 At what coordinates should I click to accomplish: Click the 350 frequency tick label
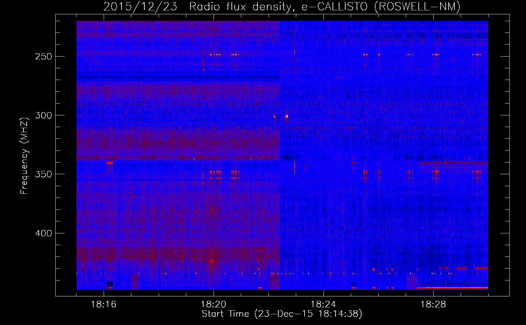[x=44, y=175]
